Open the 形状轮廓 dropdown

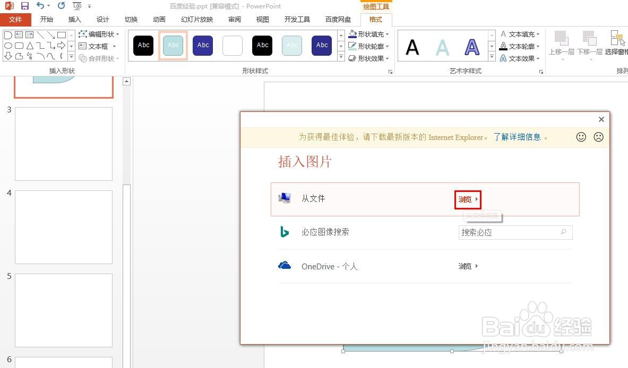368,47
